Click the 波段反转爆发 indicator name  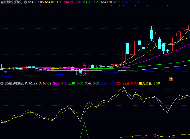click(14, 83)
